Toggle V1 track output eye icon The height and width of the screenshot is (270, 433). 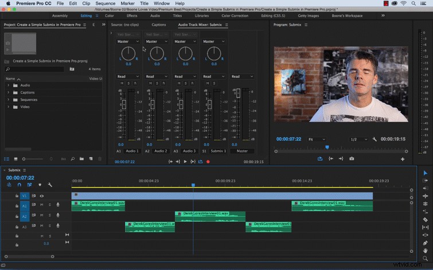(x=42, y=196)
